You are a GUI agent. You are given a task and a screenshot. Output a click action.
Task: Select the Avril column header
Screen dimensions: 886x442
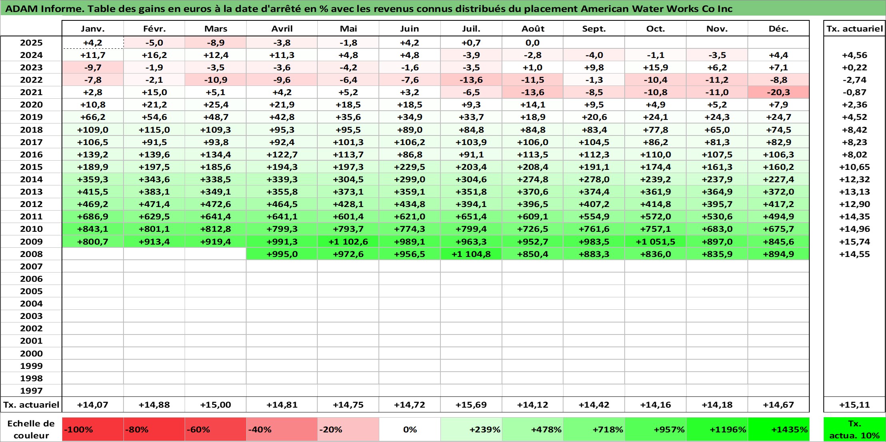coord(282,29)
